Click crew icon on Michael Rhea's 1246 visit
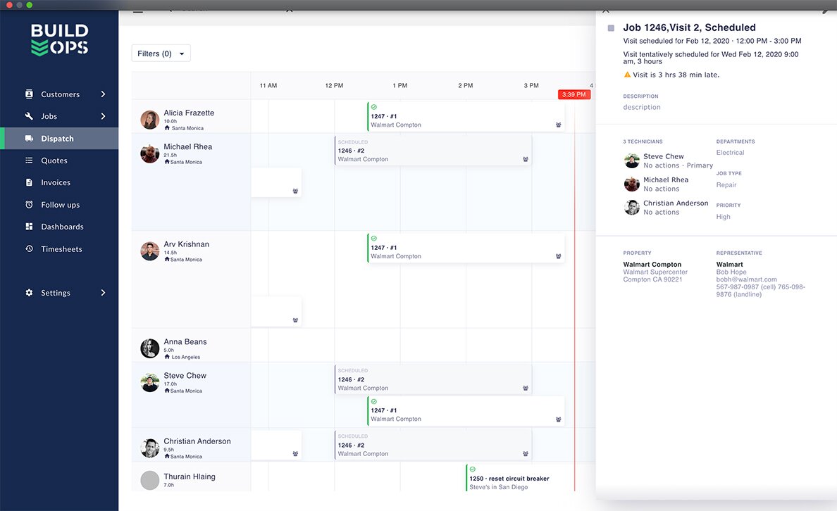The image size is (837, 511). coord(526,159)
